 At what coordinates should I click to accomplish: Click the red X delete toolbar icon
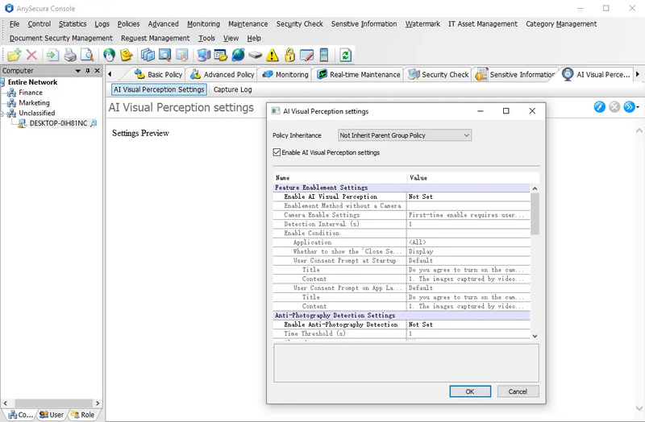coord(31,55)
